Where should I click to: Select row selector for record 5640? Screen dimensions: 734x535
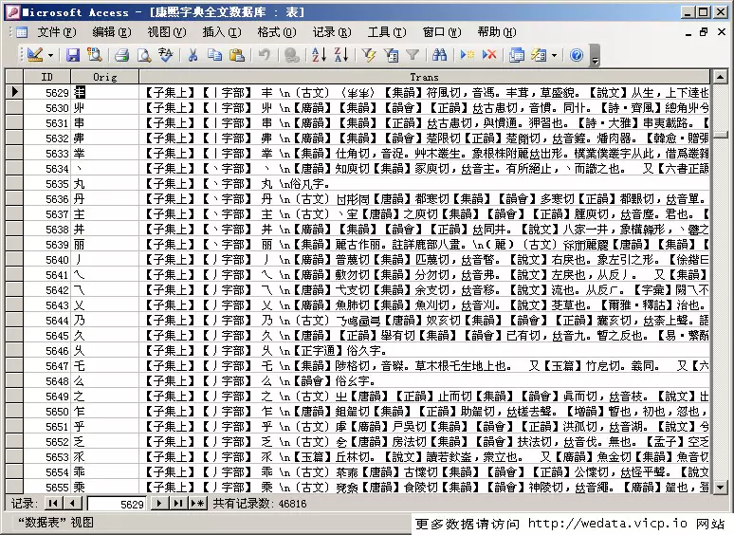click(14, 259)
